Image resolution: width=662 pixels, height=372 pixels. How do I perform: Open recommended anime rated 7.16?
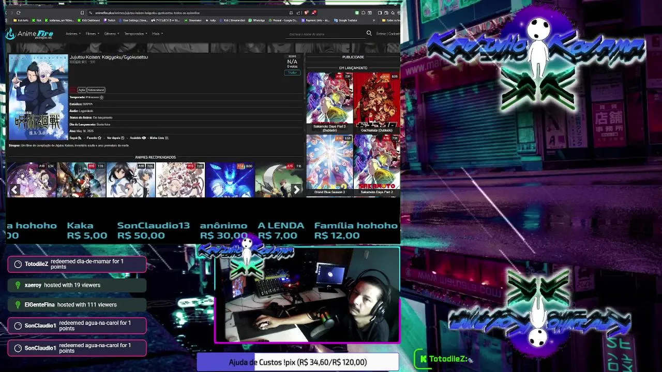pos(279,180)
